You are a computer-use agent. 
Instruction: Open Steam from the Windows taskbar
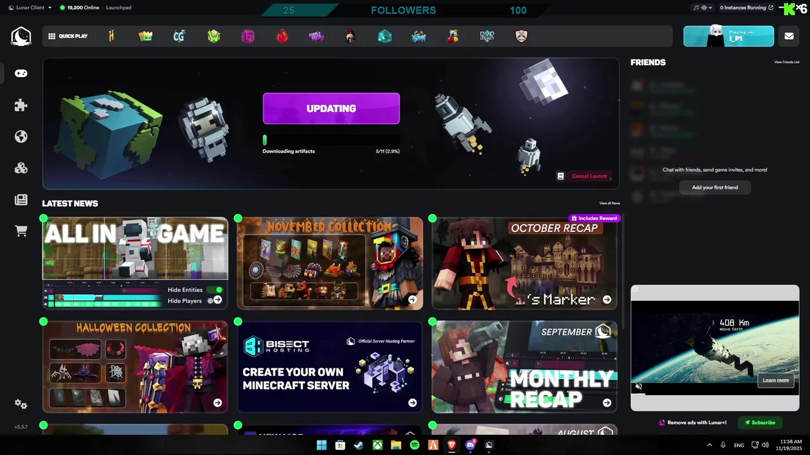tap(359, 445)
